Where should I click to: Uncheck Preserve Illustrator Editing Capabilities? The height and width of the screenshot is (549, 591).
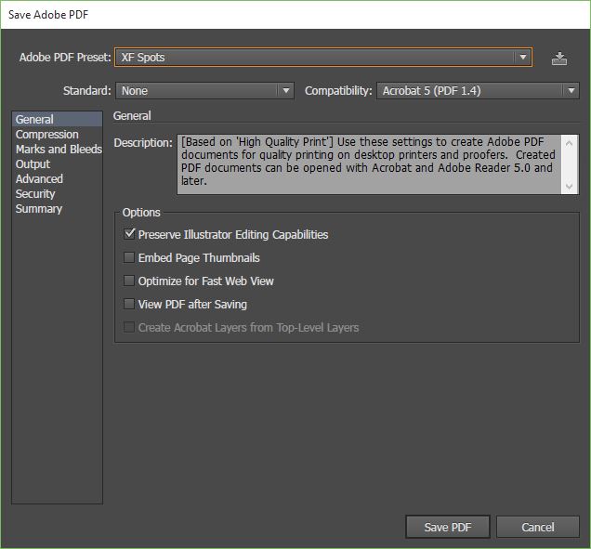point(130,235)
